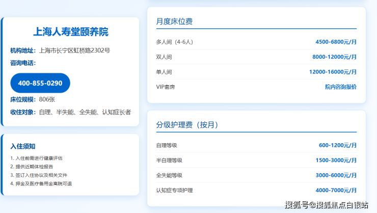Click the 认知症专项护理 row label

[x=174, y=191]
